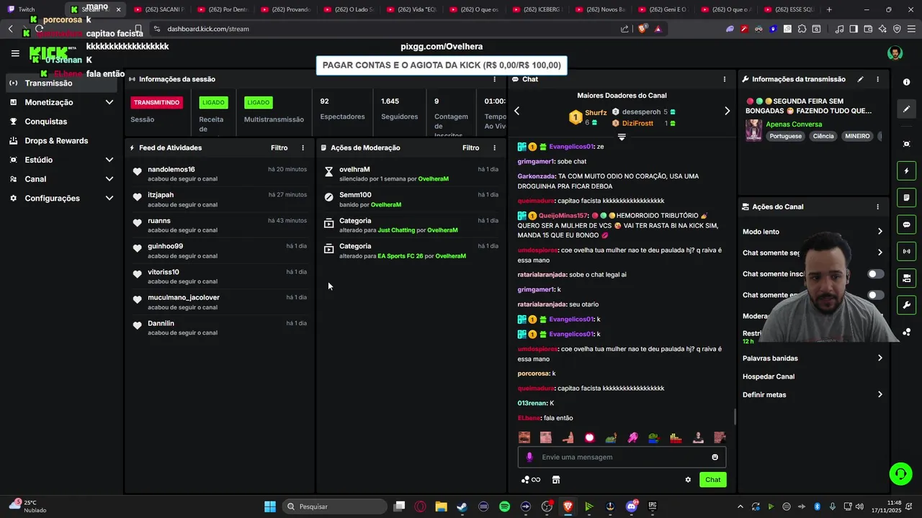Open Filtro in Feed de Atividades

click(x=279, y=147)
